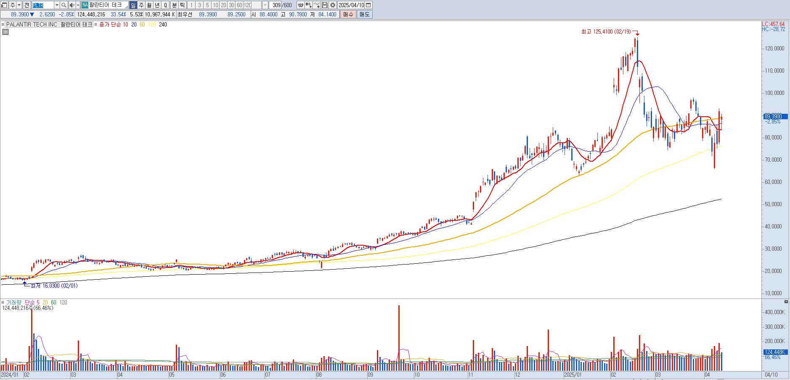This screenshot has width=790, height=380.
Task: Switch chart to weekly 주 period
Action: (x=141, y=5)
